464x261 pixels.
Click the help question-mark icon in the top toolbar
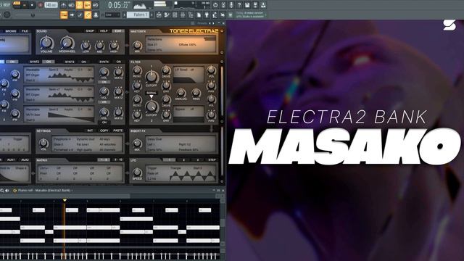tap(239, 5)
